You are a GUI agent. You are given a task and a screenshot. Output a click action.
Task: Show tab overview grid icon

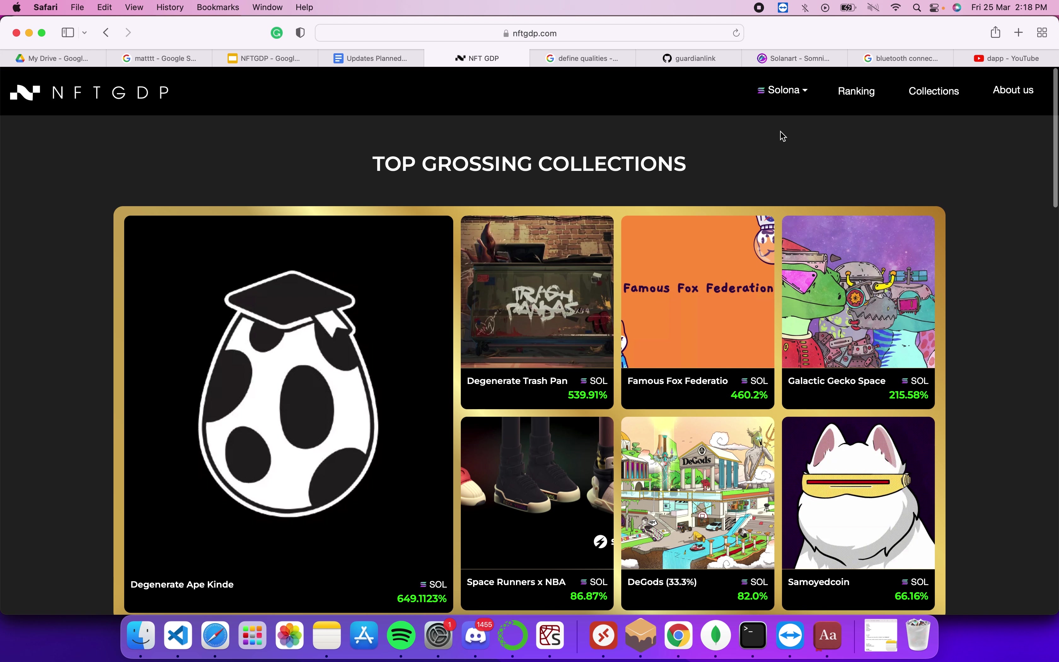pyautogui.click(x=1042, y=33)
